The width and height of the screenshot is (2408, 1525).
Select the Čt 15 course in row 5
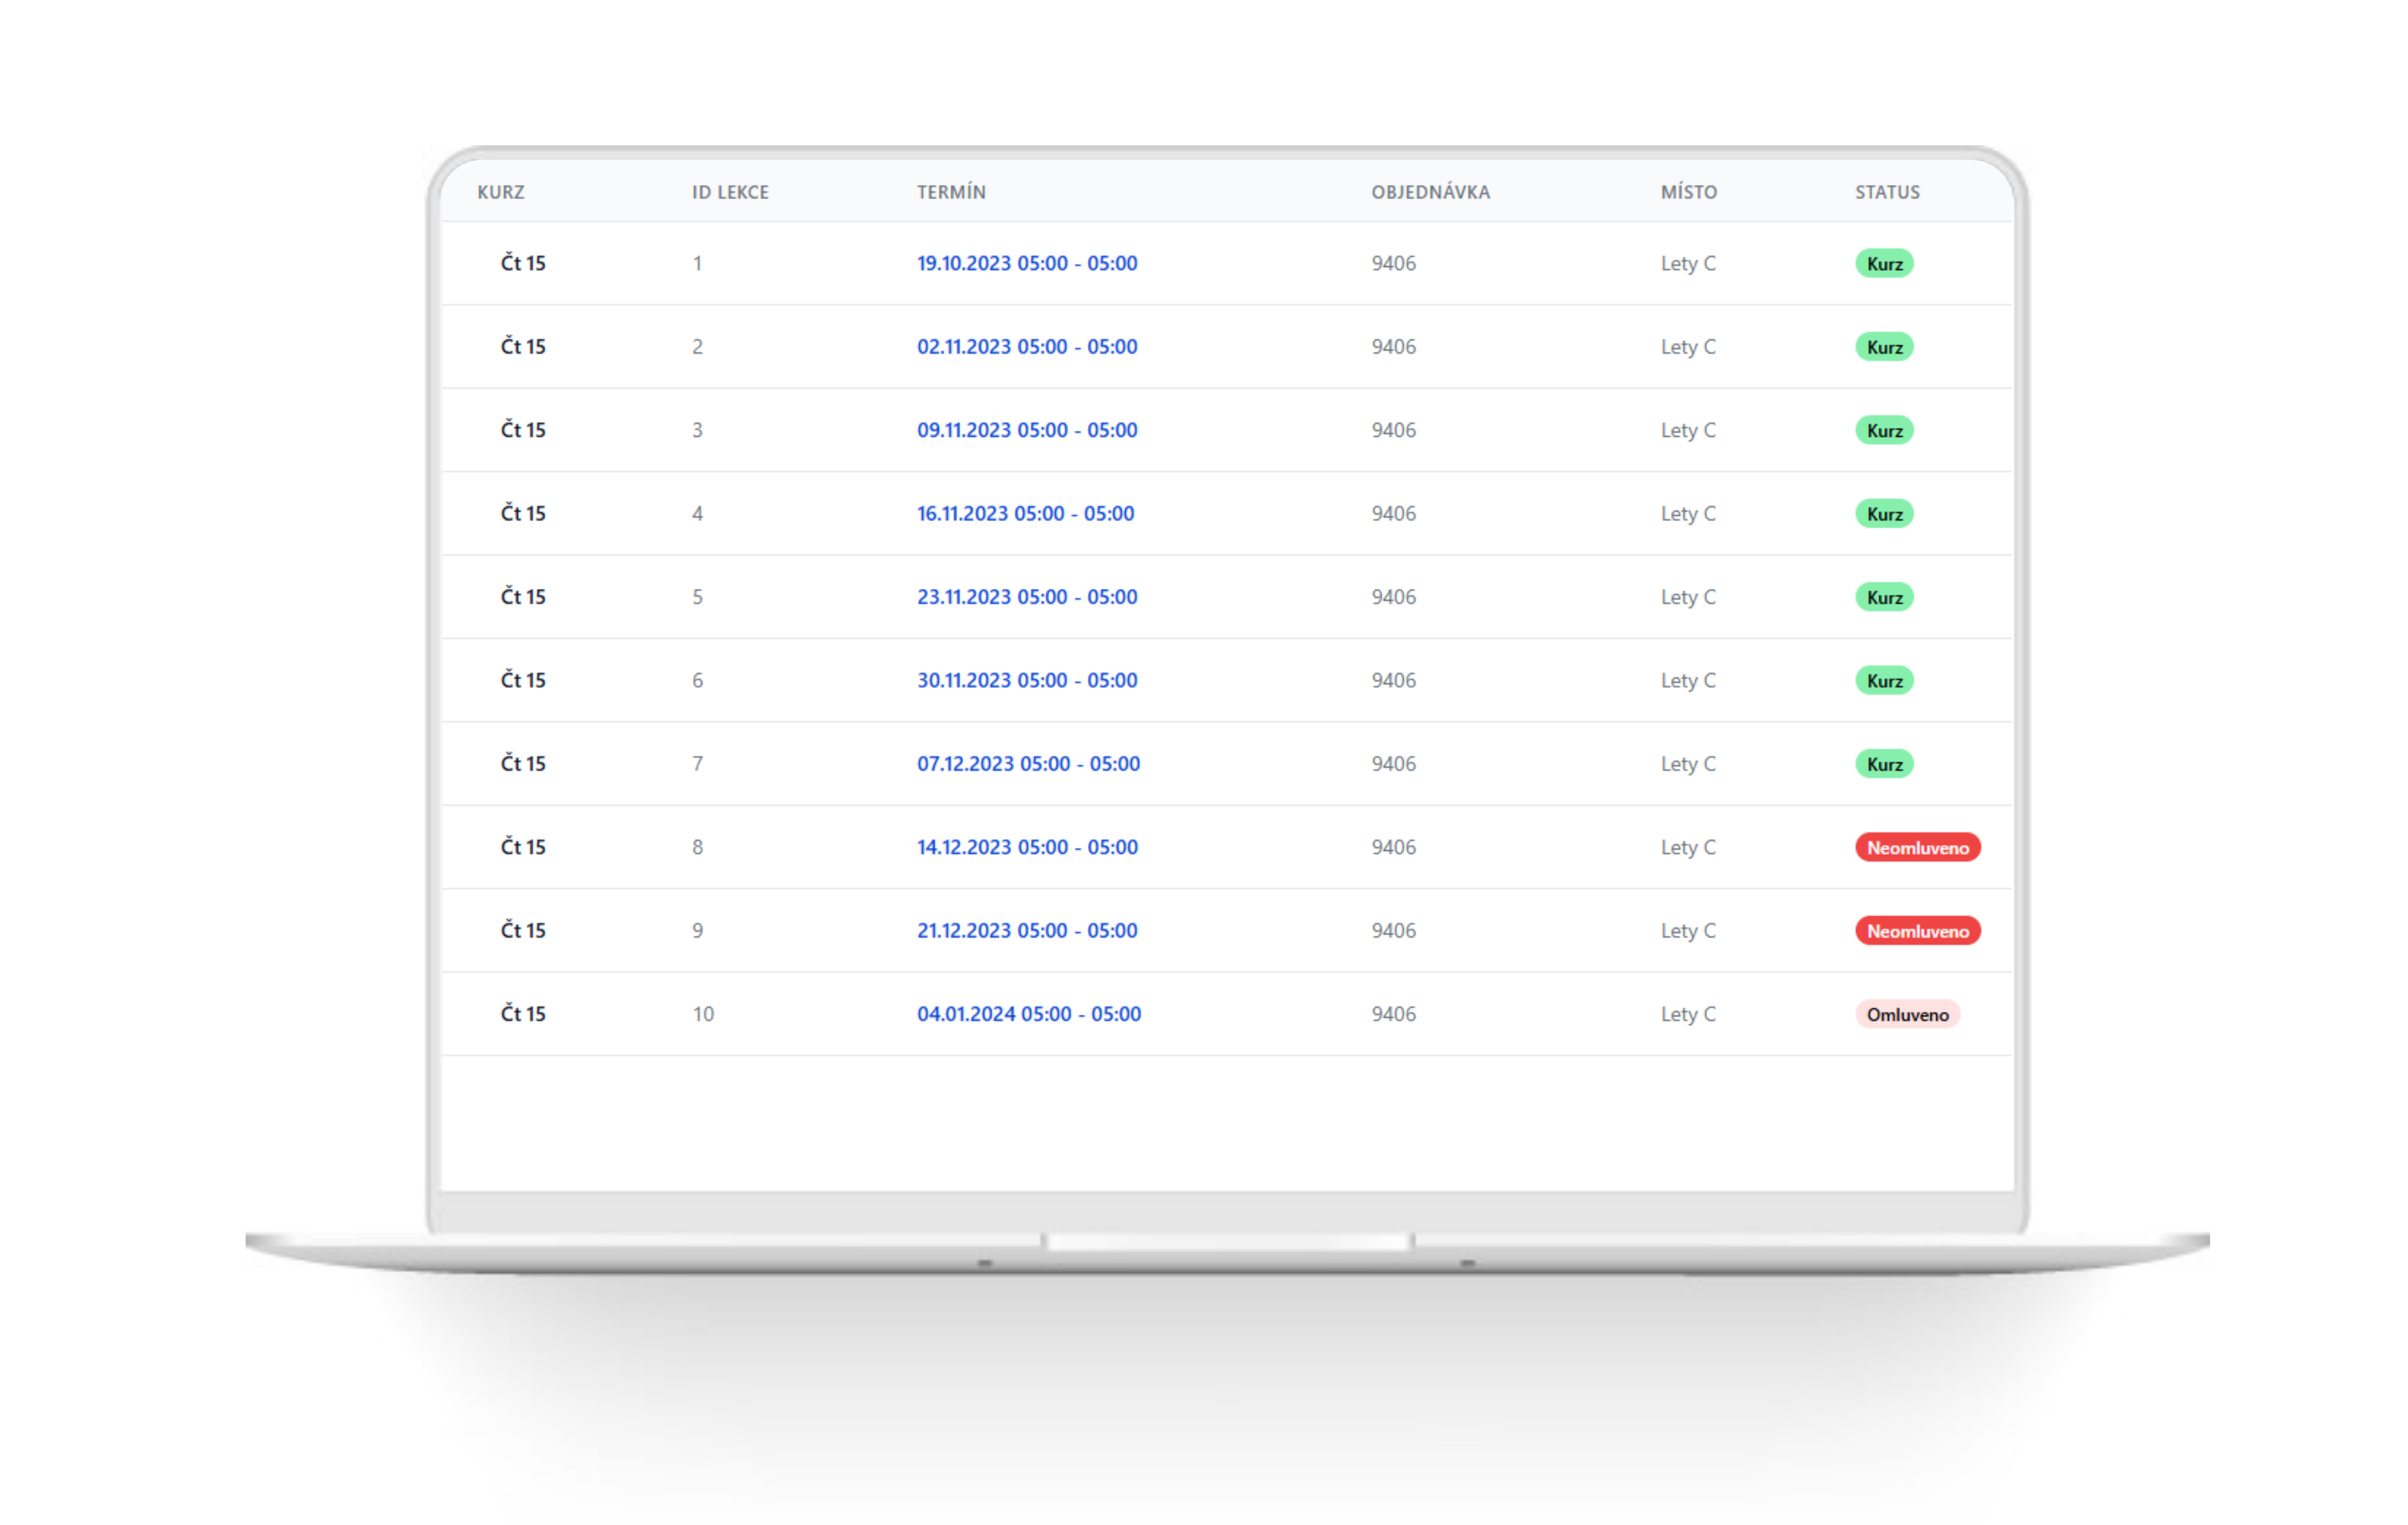(522, 597)
